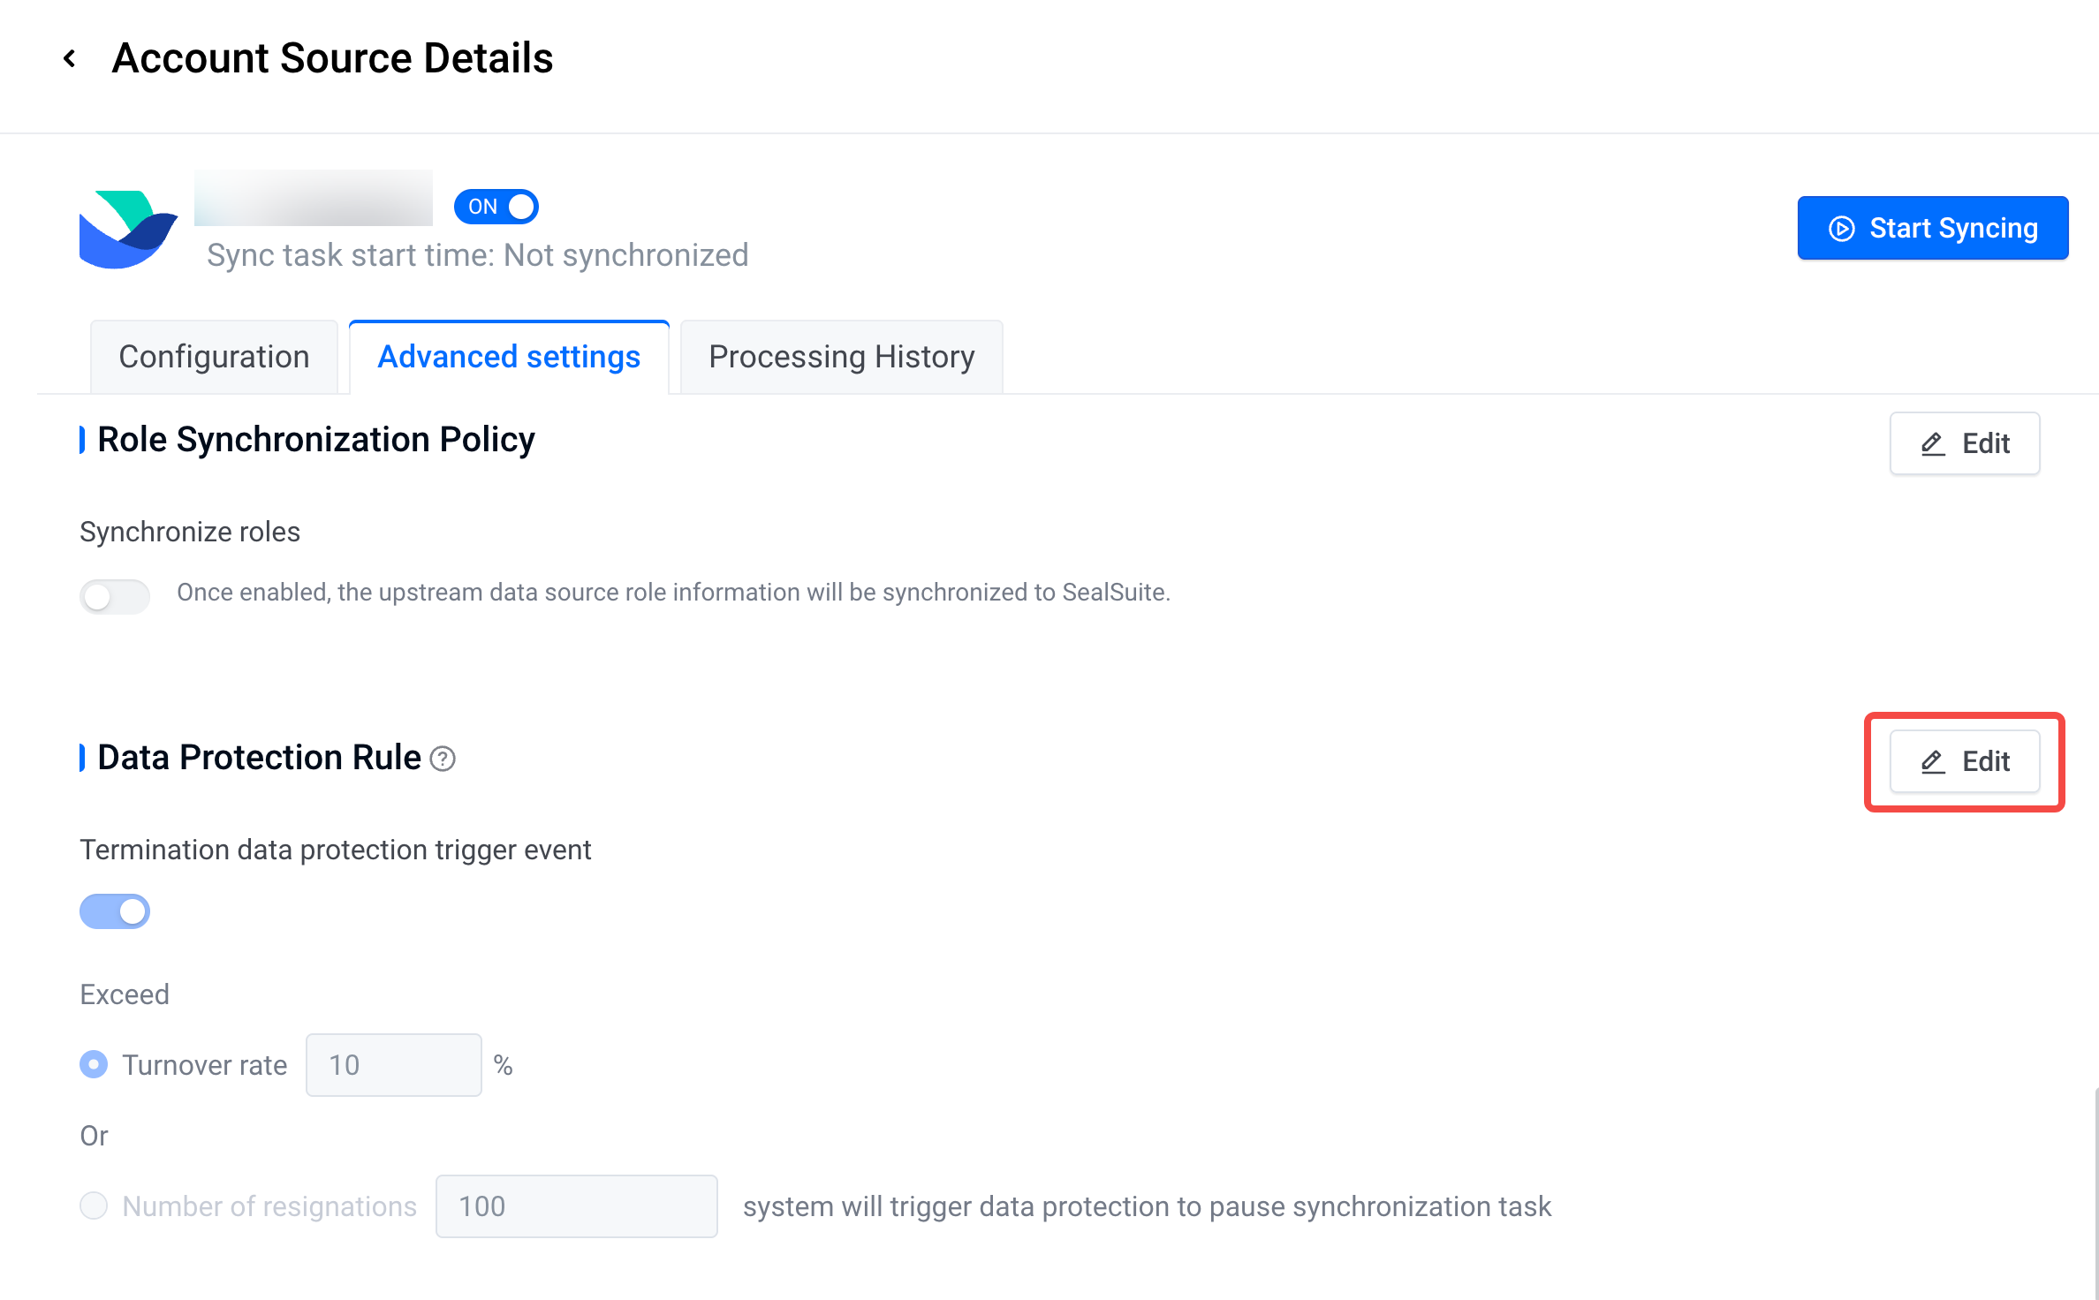2099x1300 pixels.
Task: Switch to the Processing History tab
Action: (841, 357)
